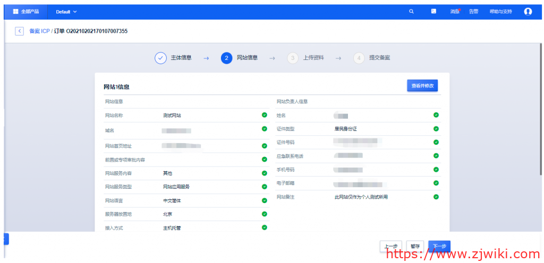Click green check for 网站备注 row

point(436,197)
